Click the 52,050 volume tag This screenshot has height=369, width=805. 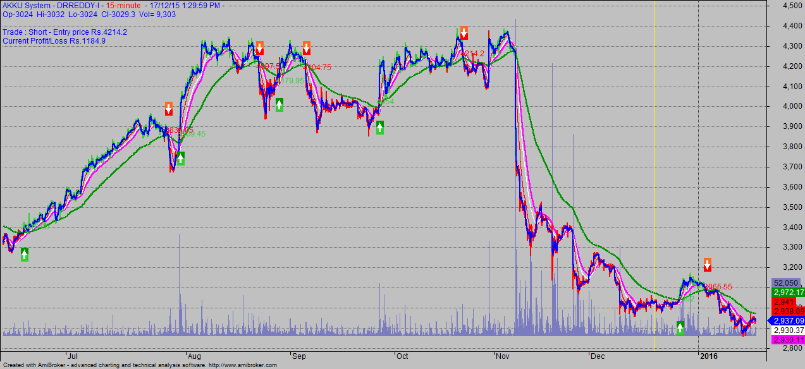(x=785, y=282)
